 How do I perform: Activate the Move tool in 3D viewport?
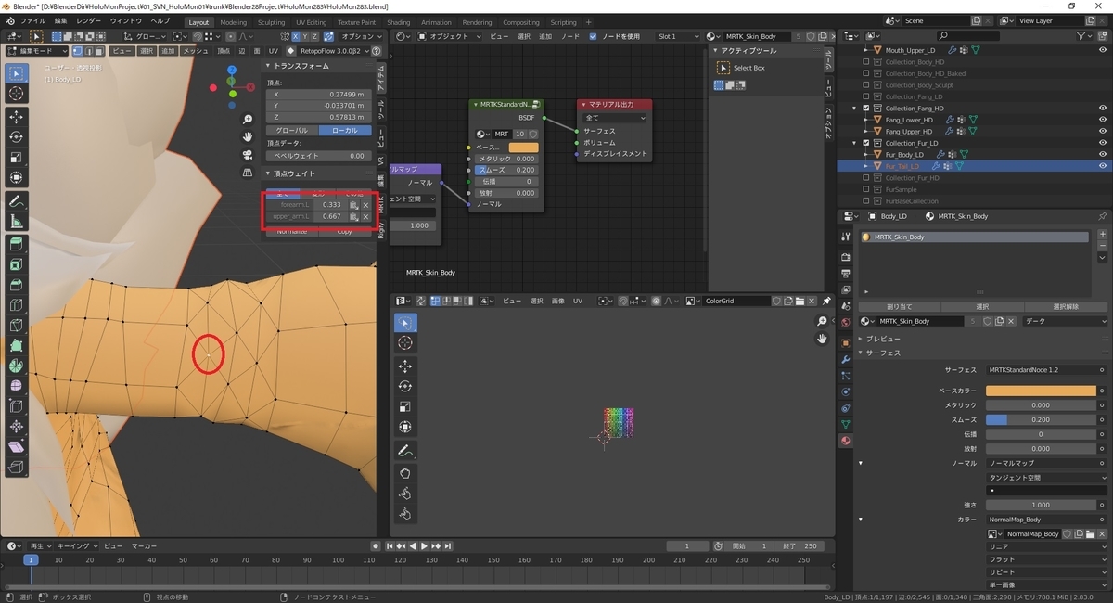(x=16, y=117)
